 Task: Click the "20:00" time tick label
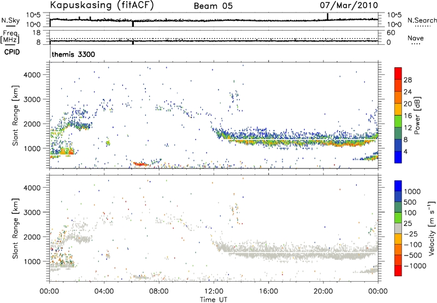tap(323, 291)
